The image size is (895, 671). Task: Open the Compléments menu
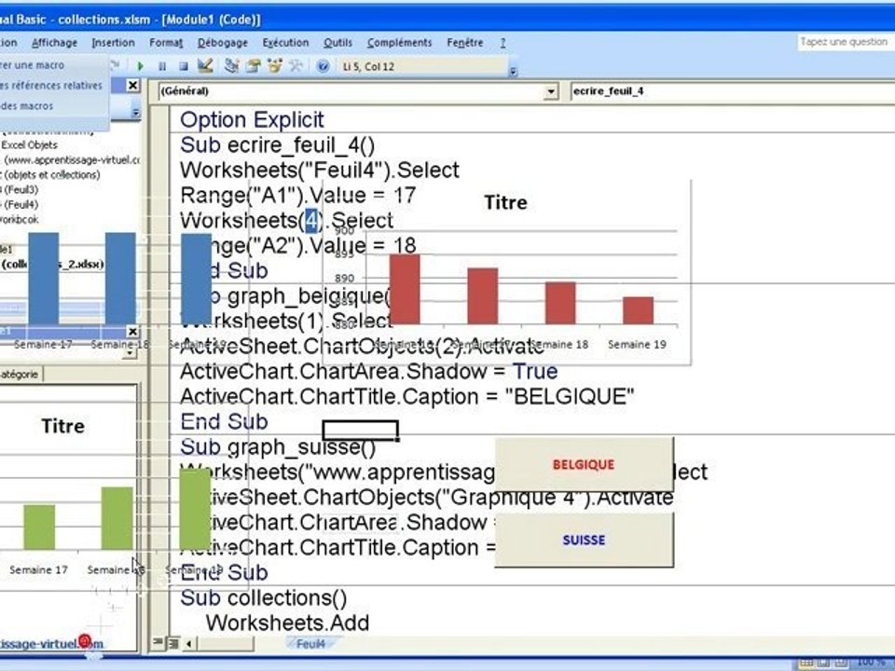[x=400, y=43]
